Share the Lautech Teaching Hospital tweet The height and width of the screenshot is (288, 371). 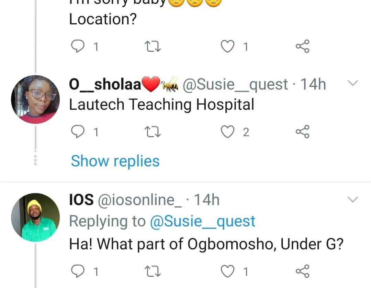(302, 132)
